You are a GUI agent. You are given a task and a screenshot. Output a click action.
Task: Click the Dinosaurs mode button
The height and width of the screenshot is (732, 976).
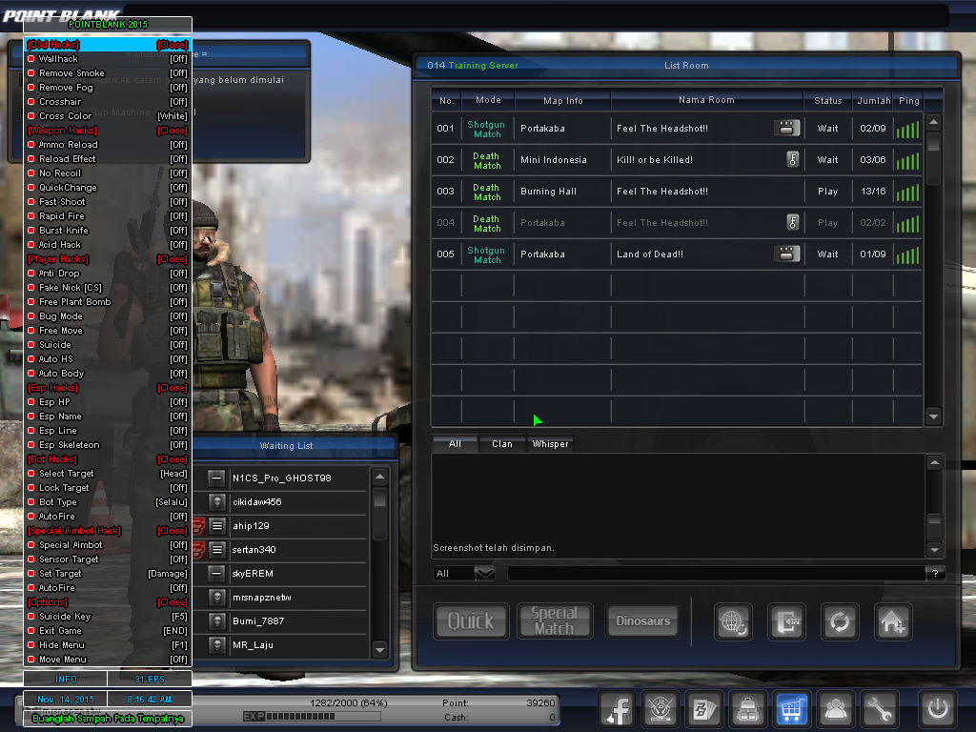point(643,621)
